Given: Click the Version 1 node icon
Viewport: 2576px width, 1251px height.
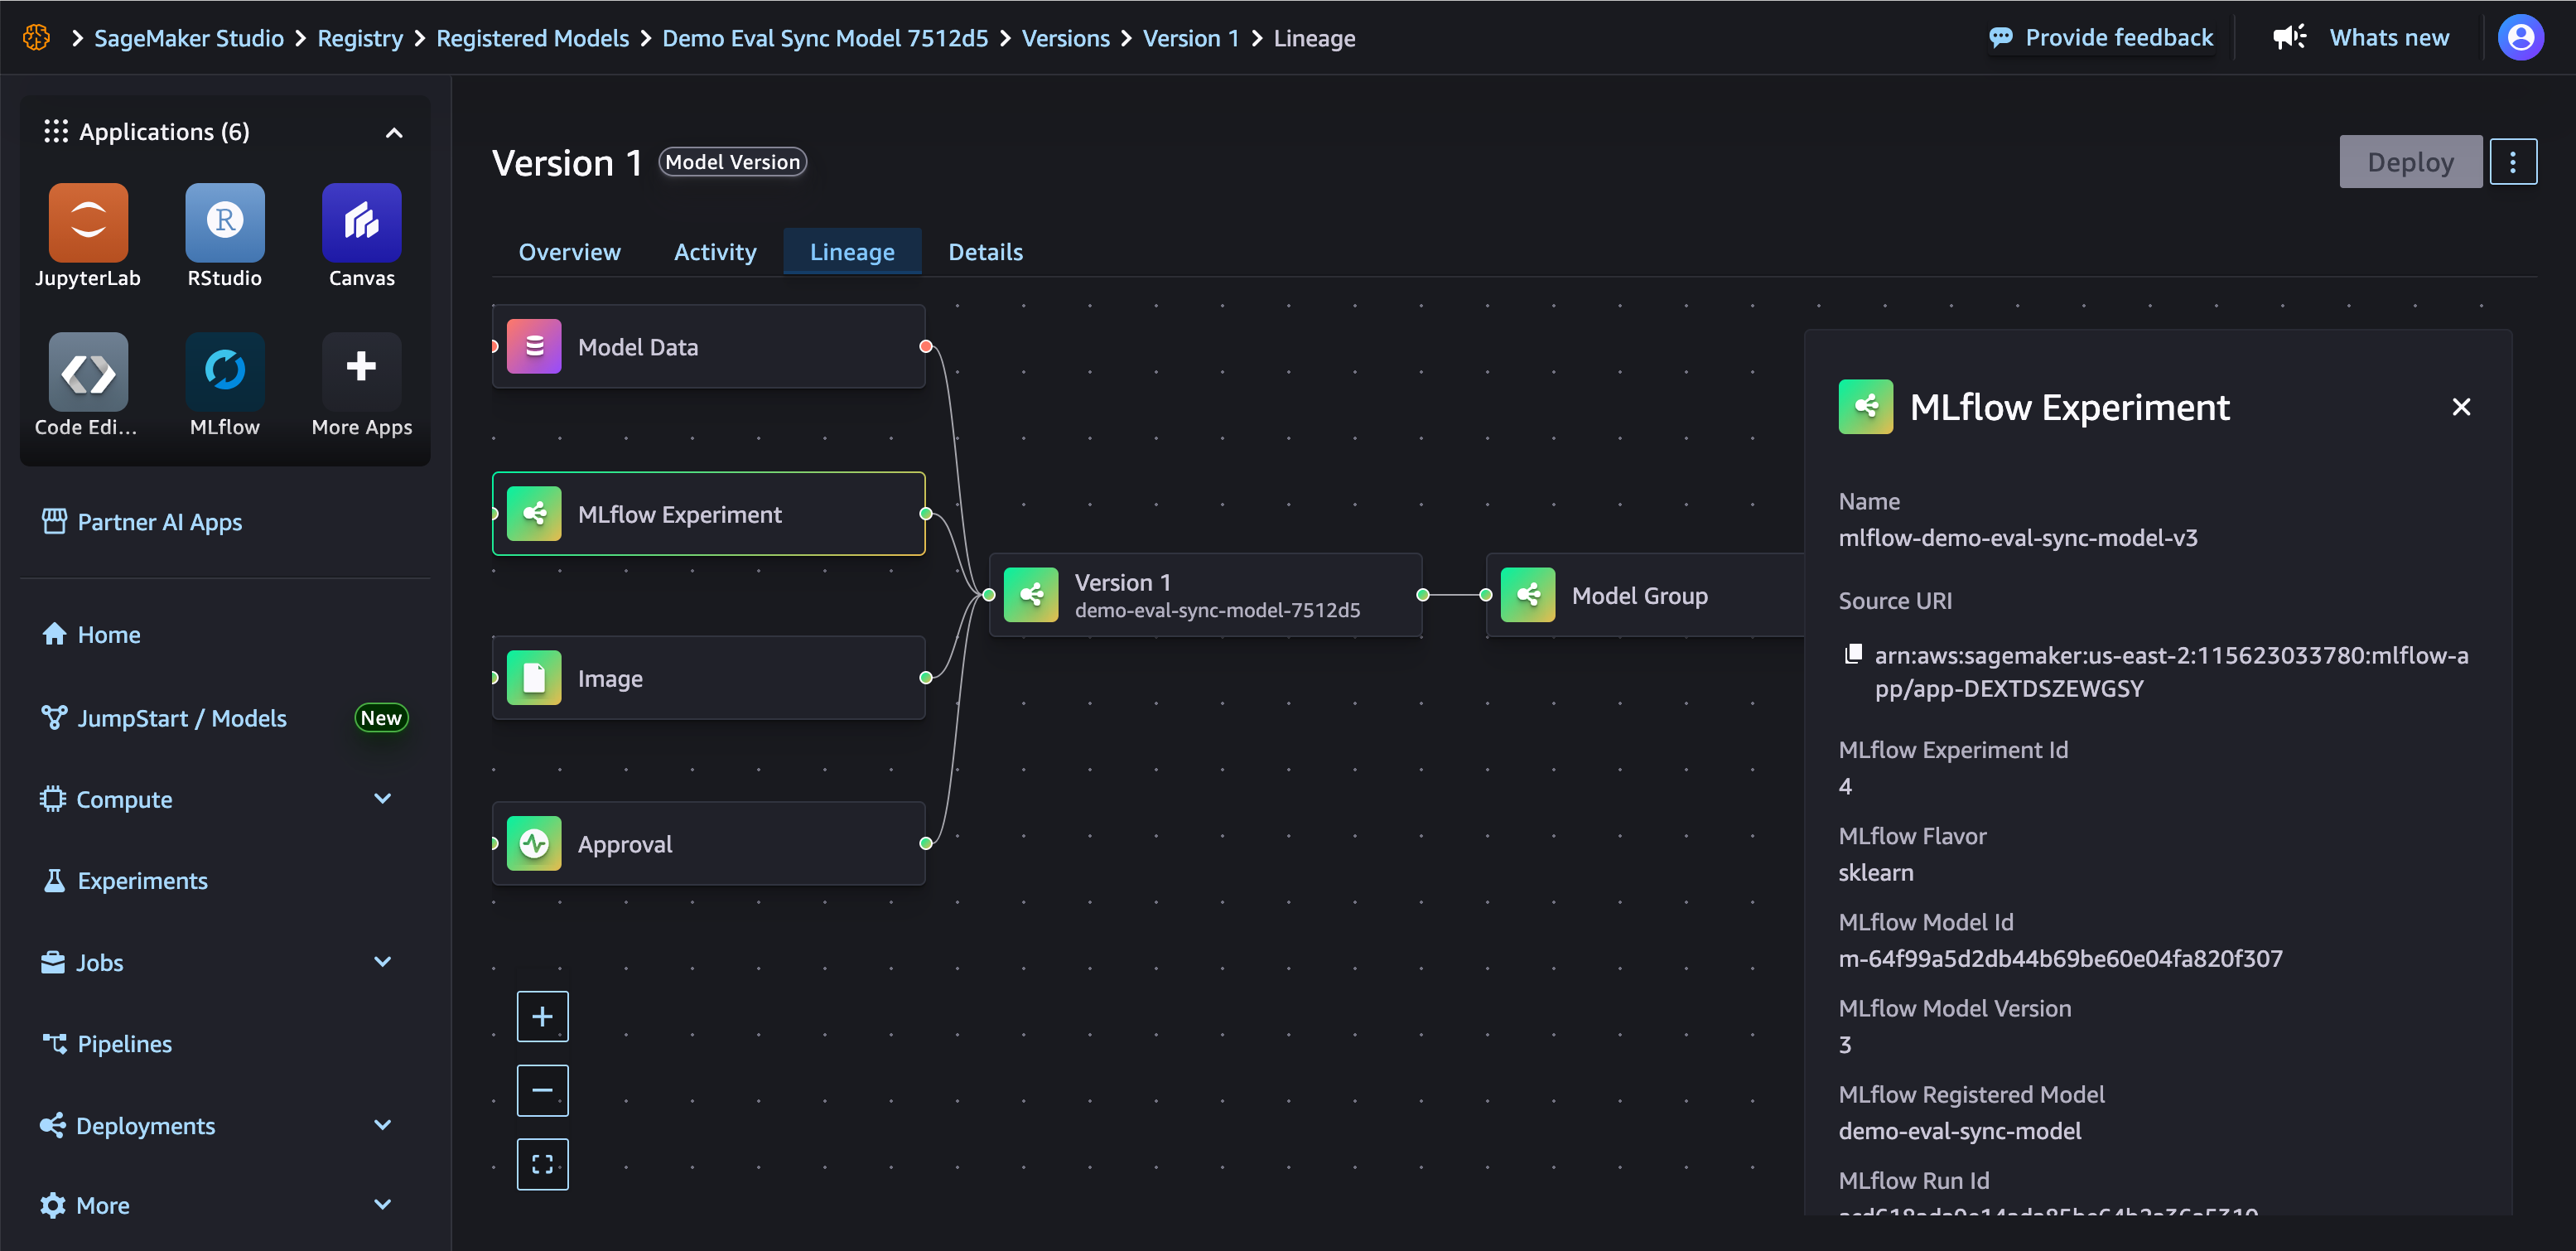Looking at the screenshot, I should point(1031,595).
